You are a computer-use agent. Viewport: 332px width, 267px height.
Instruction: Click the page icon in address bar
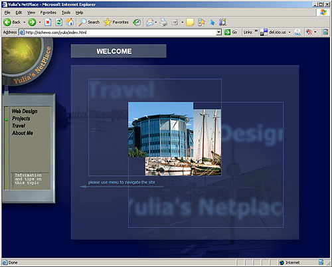(22, 33)
